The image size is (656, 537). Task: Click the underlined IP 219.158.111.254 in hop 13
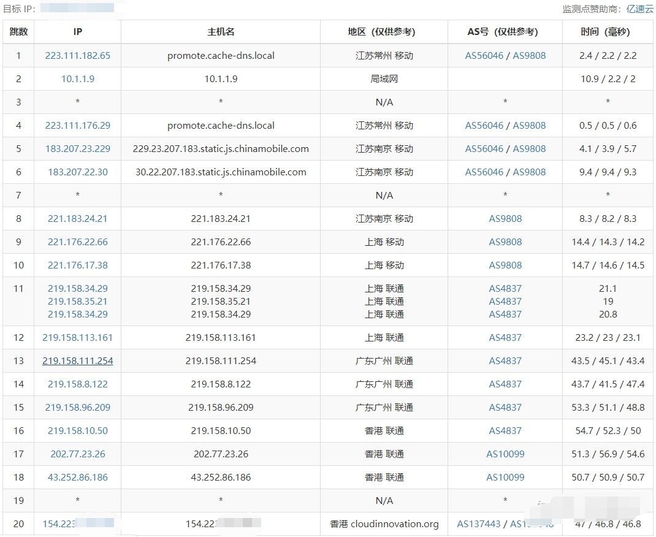pyautogui.click(x=77, y=361)
